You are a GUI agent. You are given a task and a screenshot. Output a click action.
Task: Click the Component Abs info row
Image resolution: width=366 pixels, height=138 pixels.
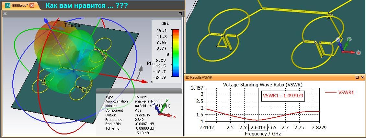[x=123, y=110]
